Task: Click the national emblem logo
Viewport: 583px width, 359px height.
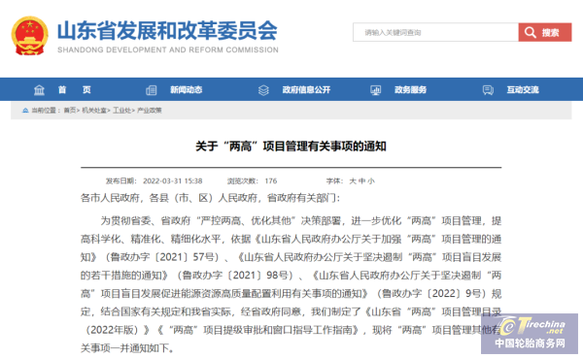Action: pos(30,36)
